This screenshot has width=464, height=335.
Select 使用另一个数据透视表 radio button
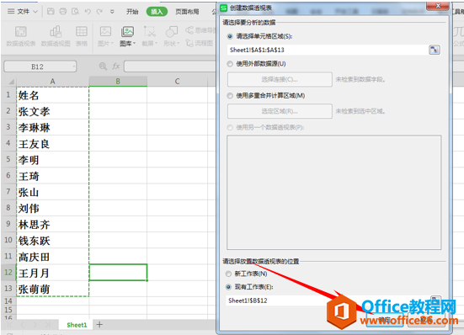pyautogui.click(x=230, y=127)
